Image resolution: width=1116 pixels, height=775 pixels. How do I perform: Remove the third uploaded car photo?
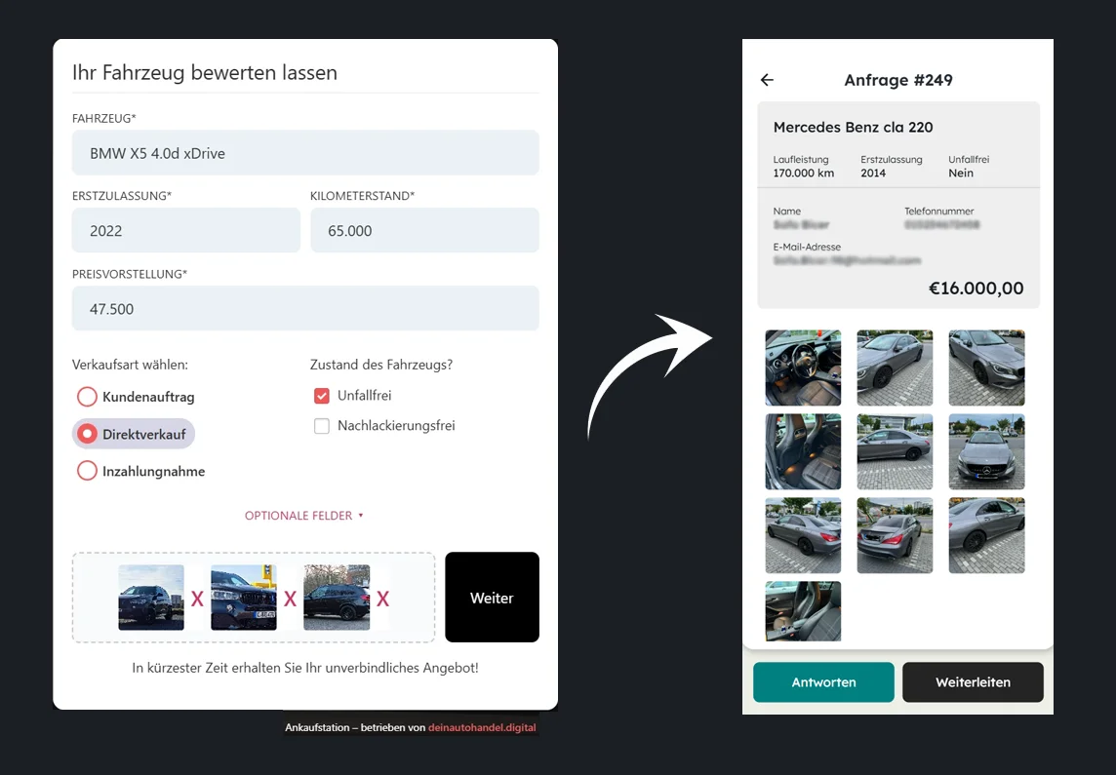(382, 599)
